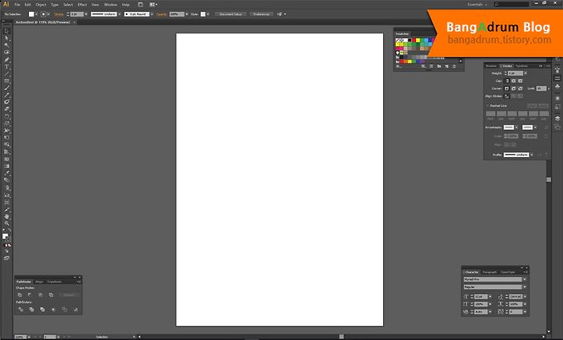This screenshot has width=563, height=340.
Task: Open the brush definition dropdown showing 5 pt. Round
Action: coord(152,14)
